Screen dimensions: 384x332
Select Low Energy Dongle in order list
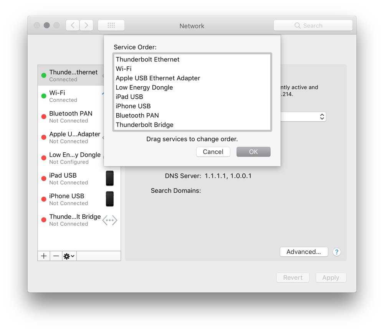point(192,88)
